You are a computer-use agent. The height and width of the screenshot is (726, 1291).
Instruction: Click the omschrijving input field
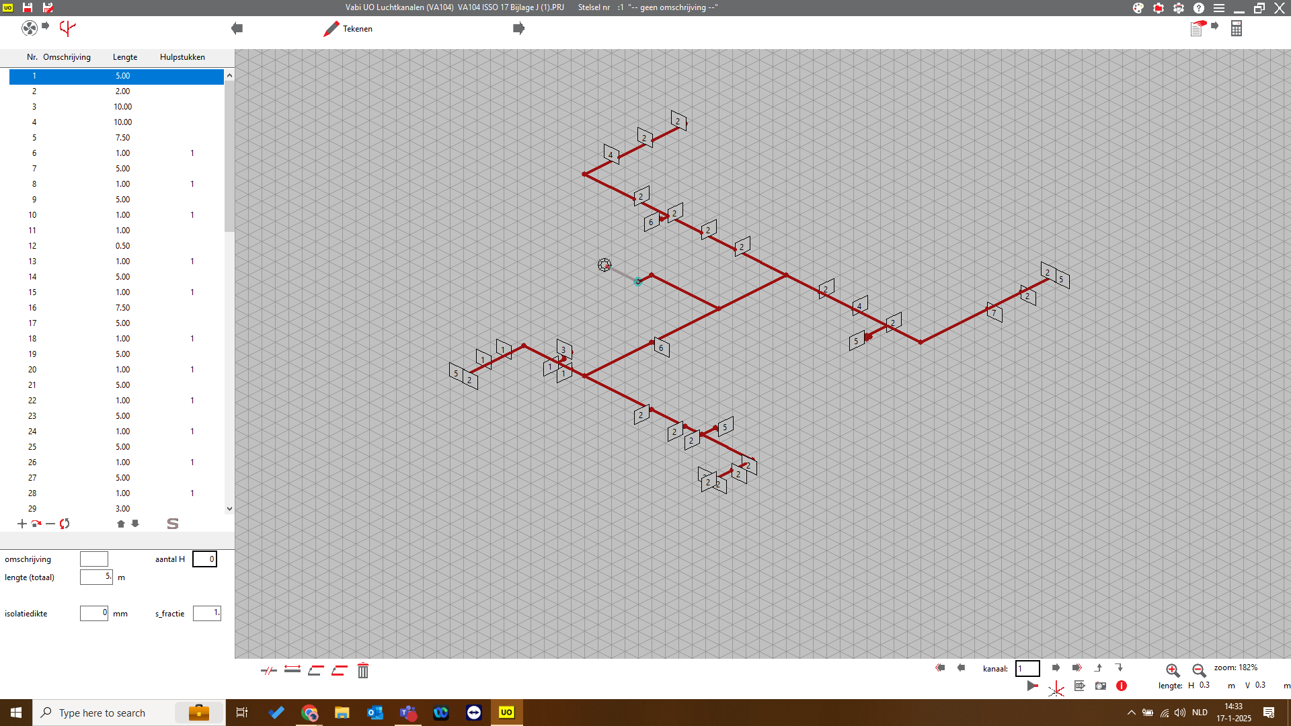[94, 559]
